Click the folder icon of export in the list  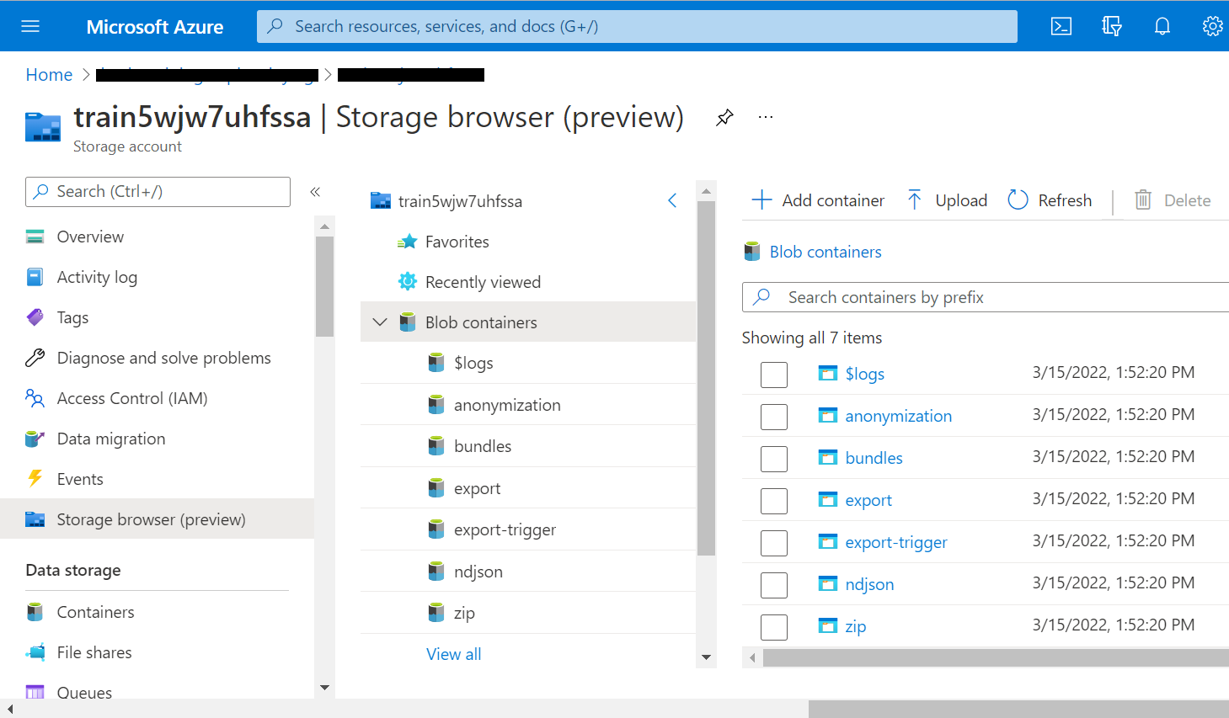(x=828, y=499)
